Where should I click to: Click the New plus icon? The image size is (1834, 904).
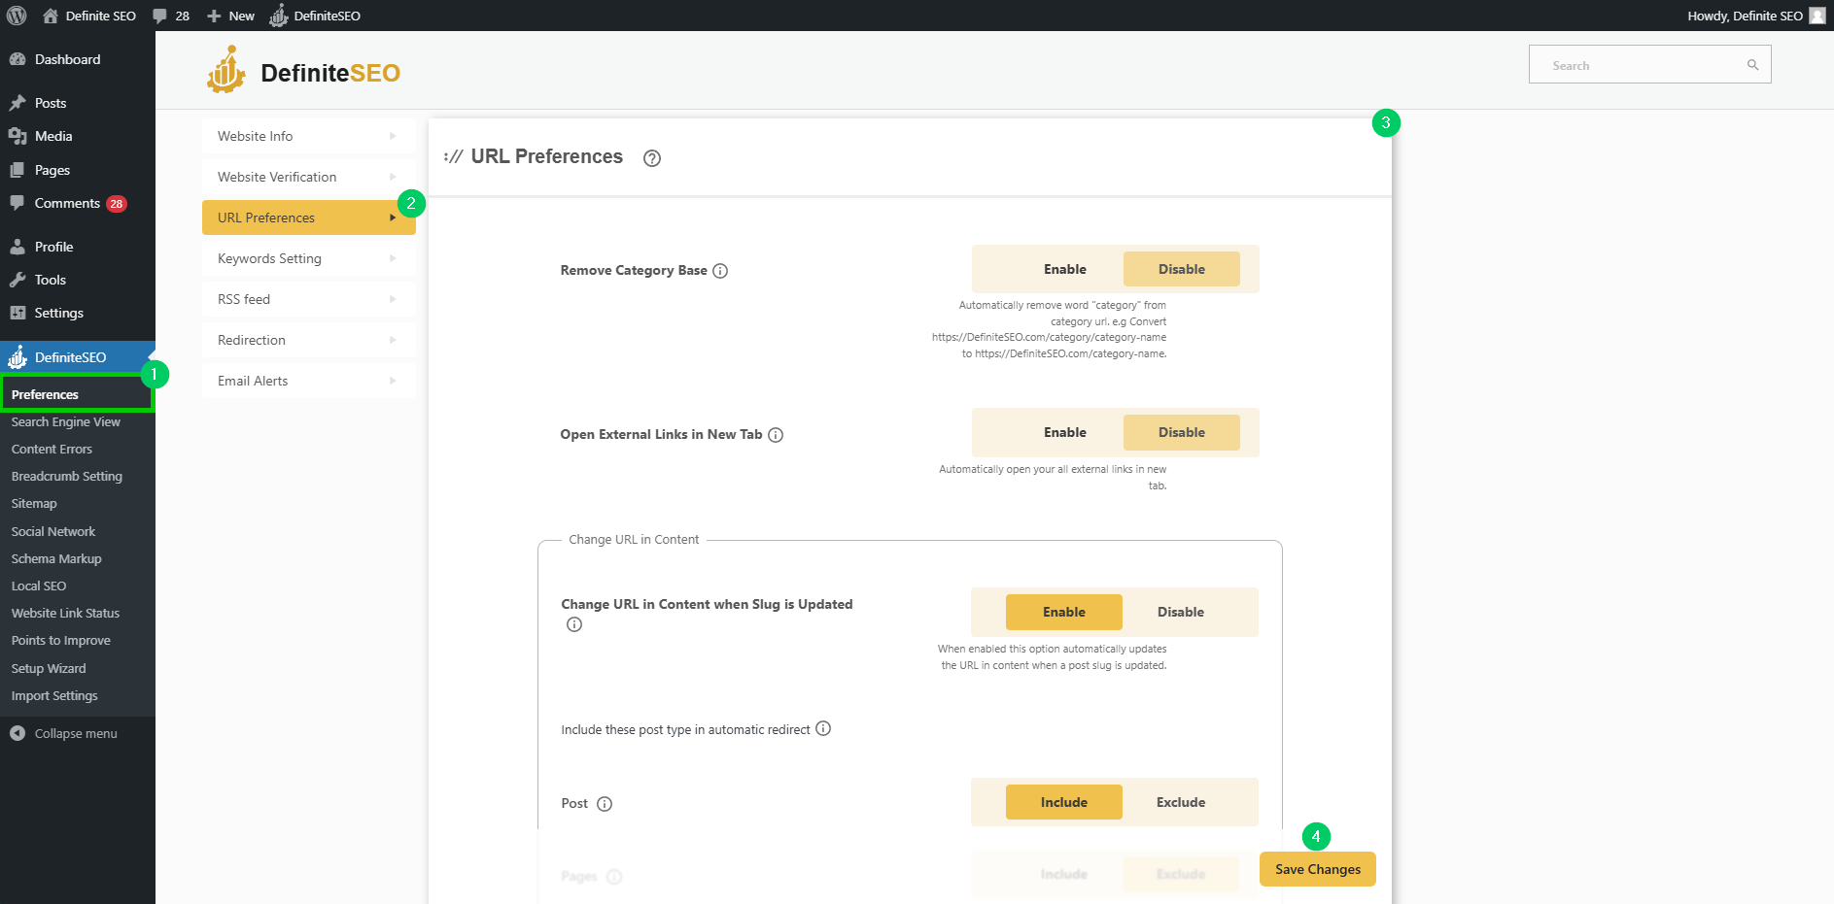tap(214, 17)
